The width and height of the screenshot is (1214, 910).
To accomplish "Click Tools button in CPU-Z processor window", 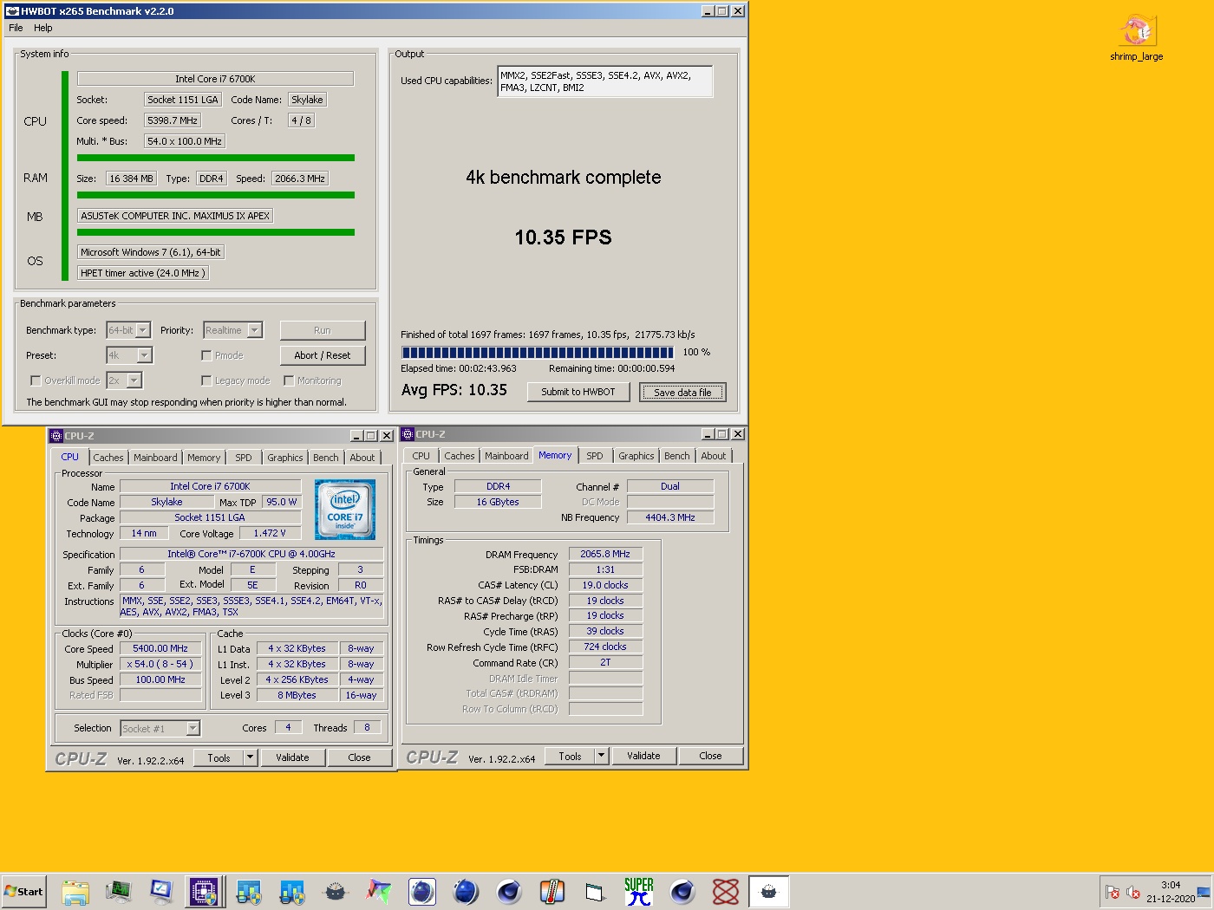I will point(219,757).
